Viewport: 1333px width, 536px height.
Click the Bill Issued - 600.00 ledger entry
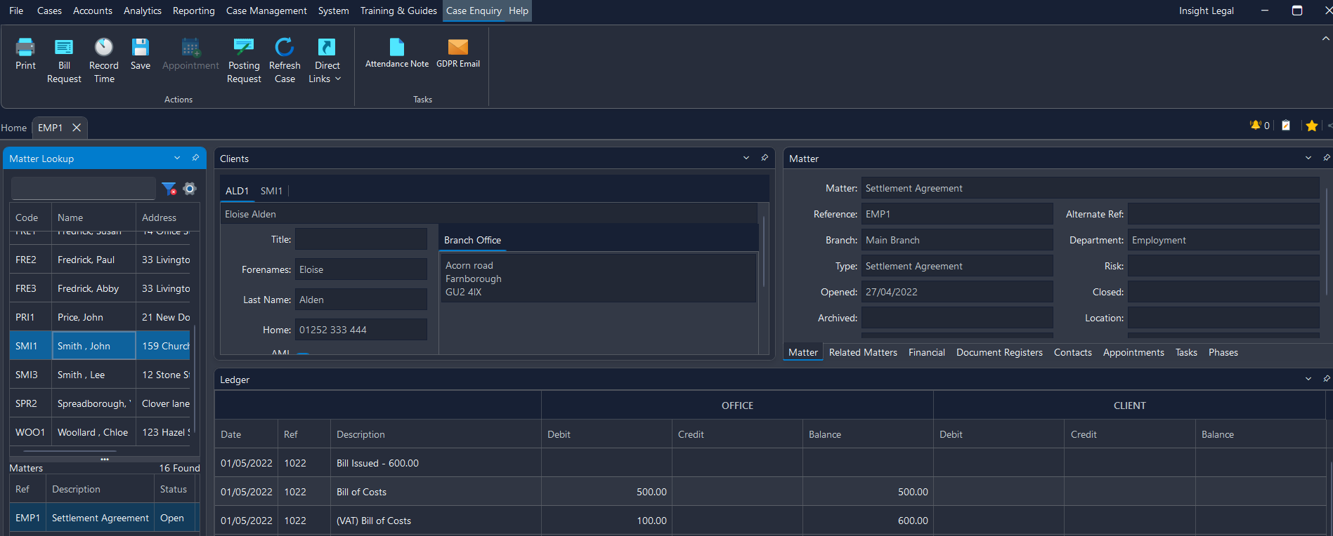tap(377, 463)
